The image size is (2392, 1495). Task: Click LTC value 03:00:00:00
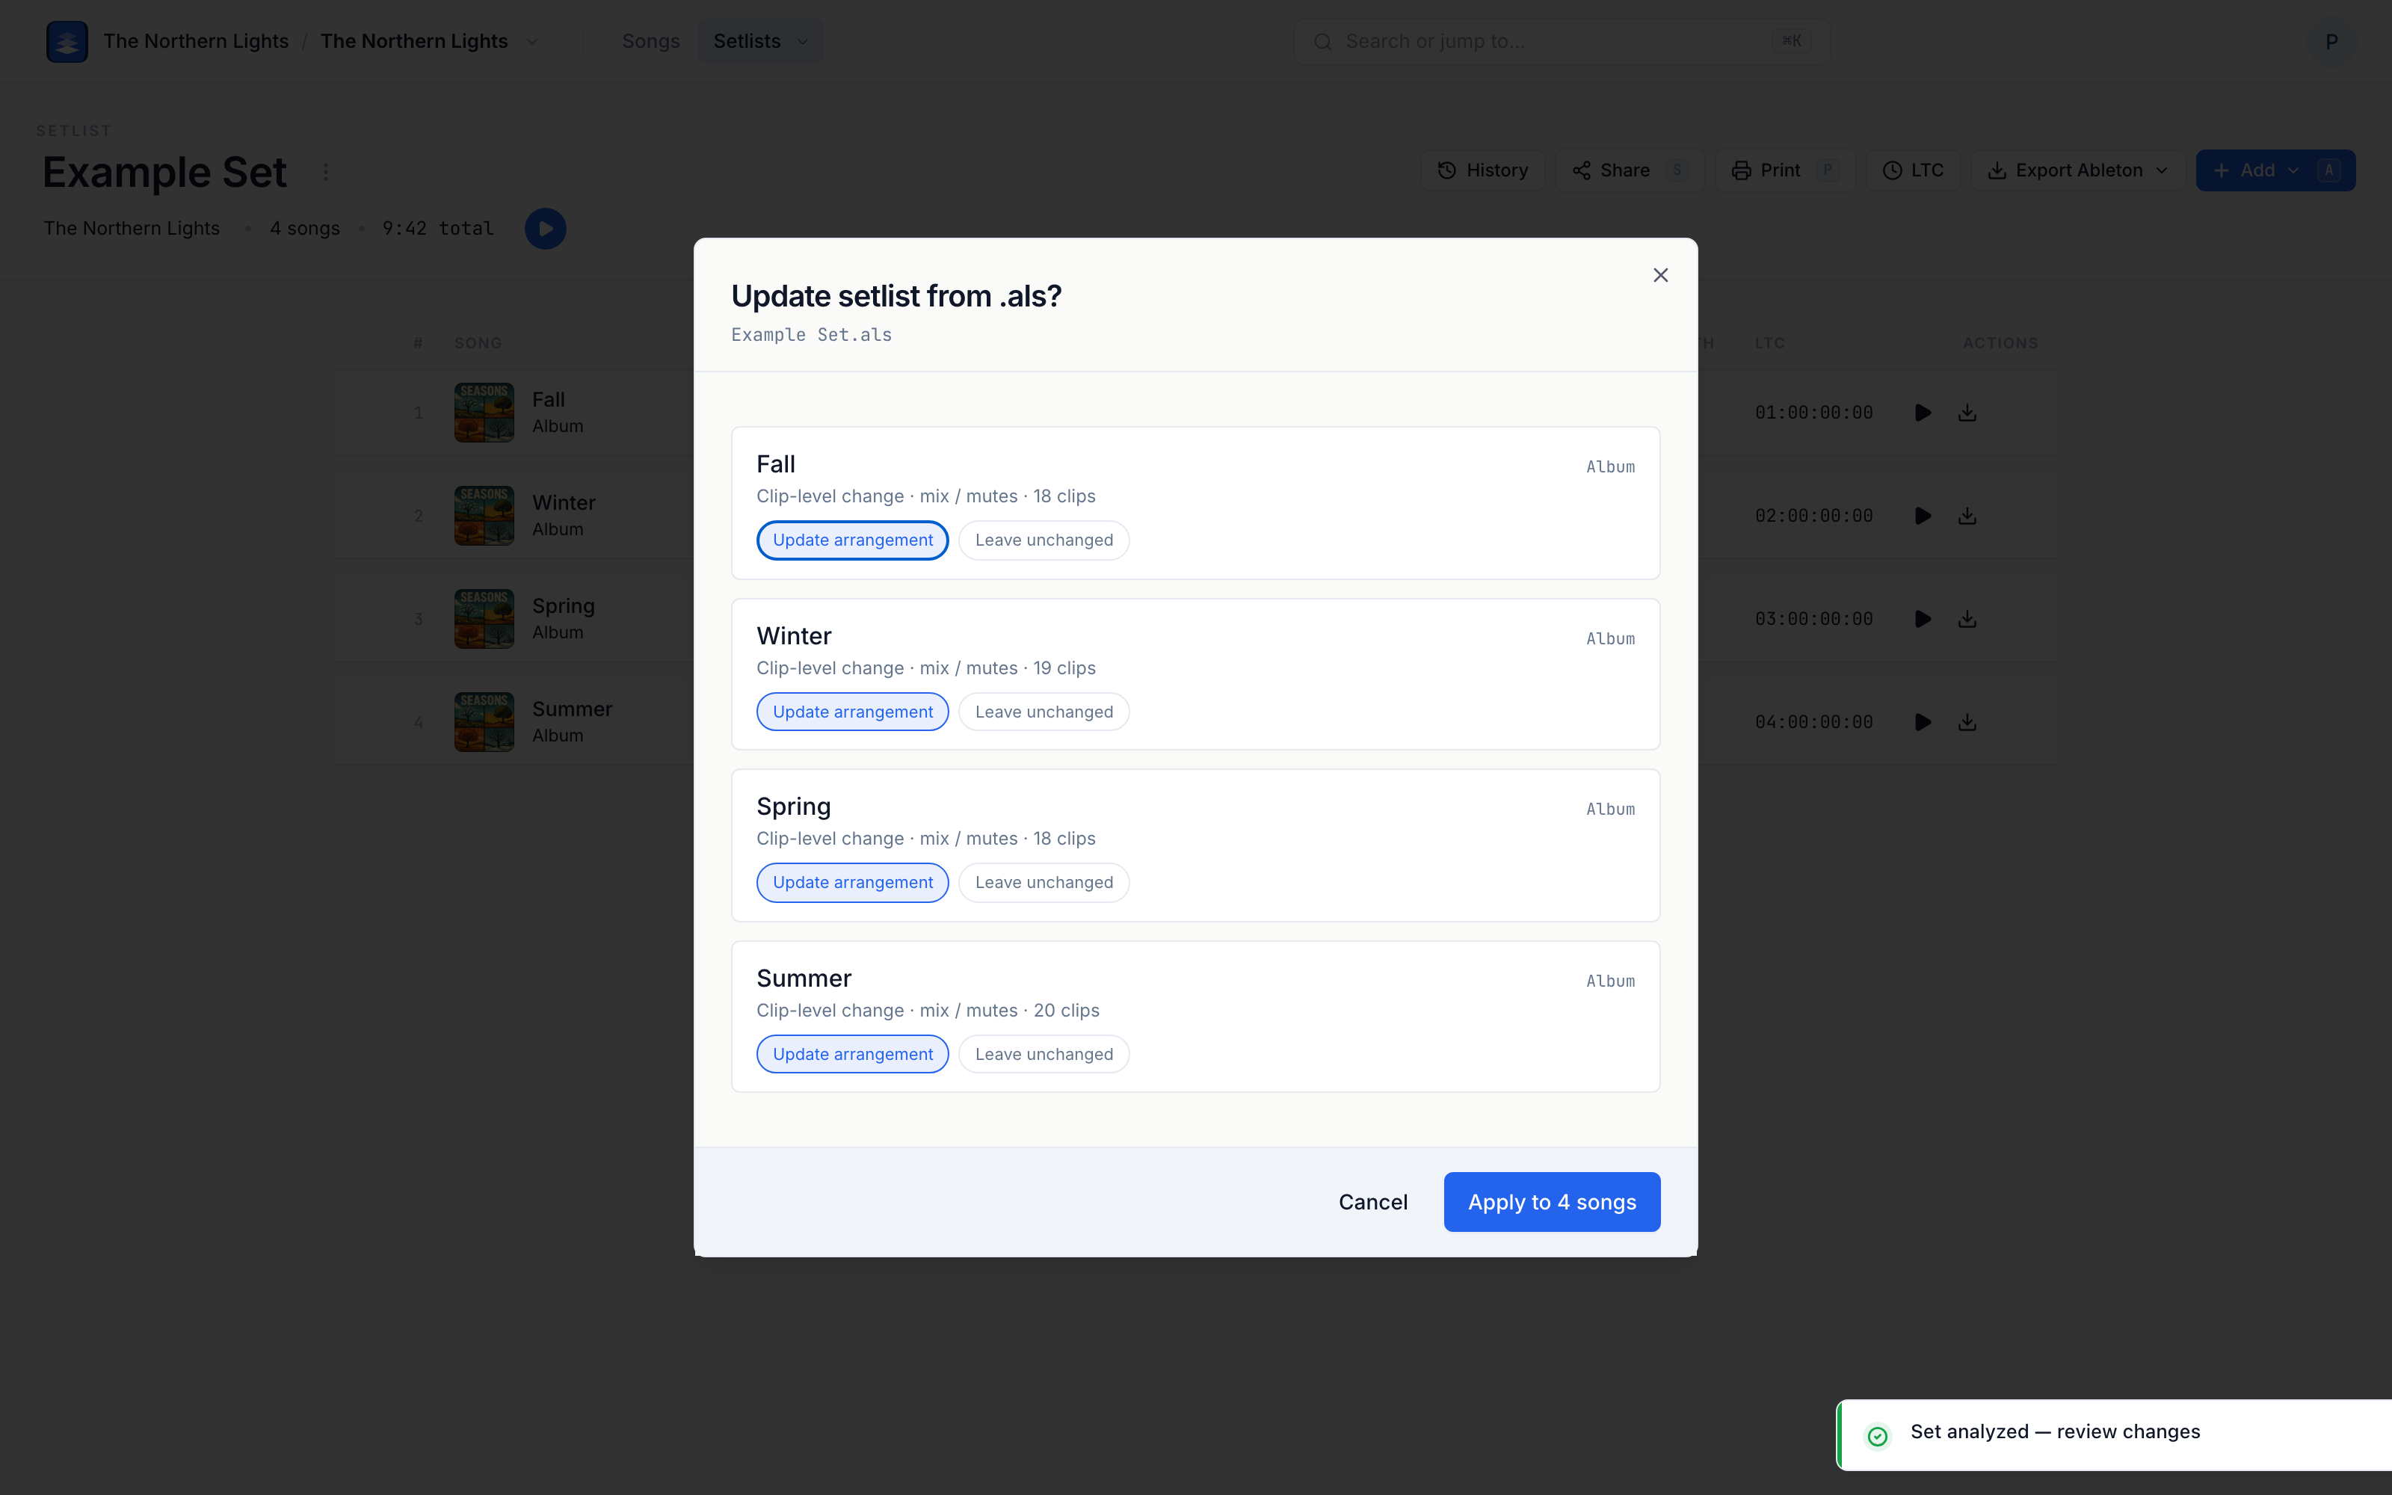point(1813,619)
